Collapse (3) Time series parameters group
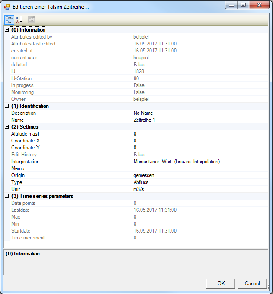Image resolution: width=273 pixels, height=294 pixels. [6, 196]
